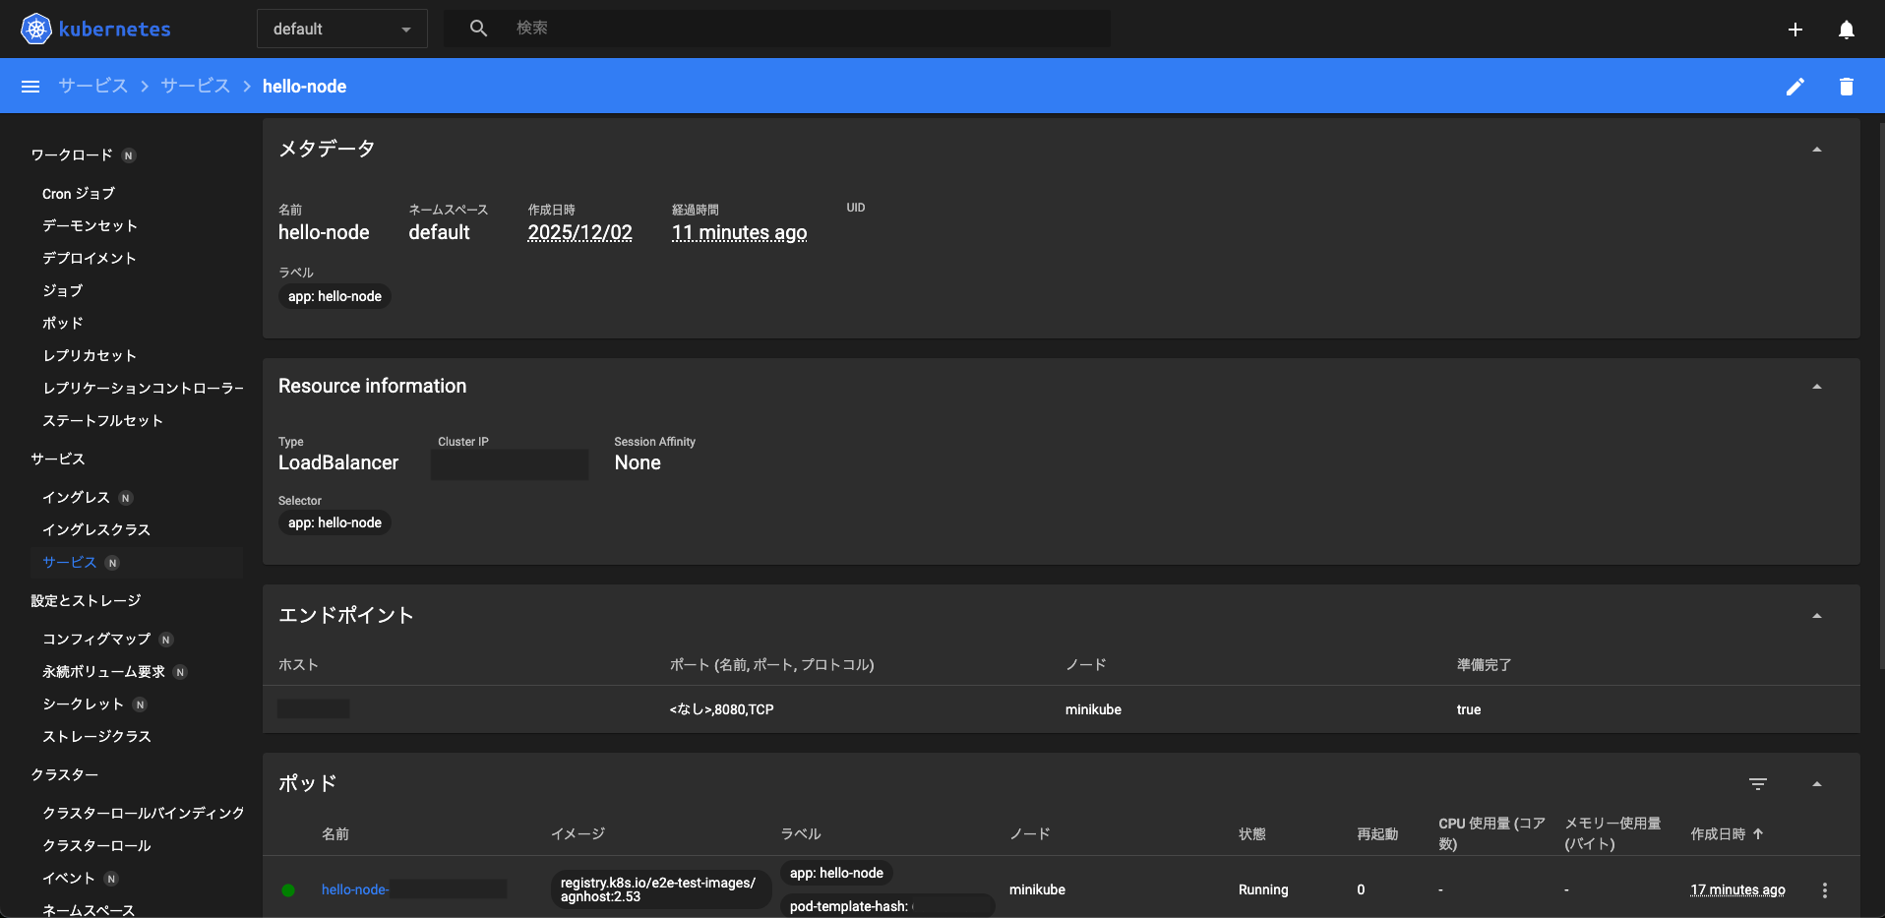1885x918 pixels.
Task: Open the default namespace dropdown
Action: [341, 29]
